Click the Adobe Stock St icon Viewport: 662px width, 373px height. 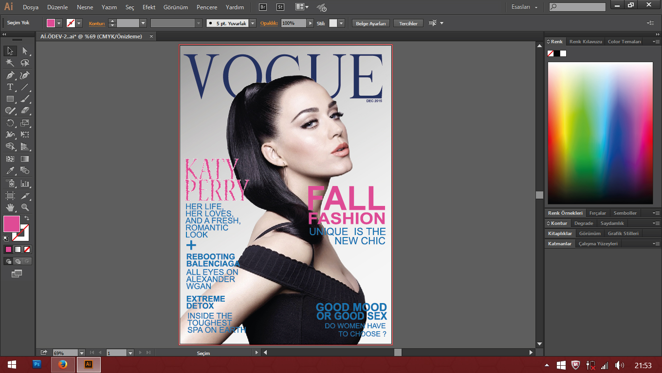point(280,7)
